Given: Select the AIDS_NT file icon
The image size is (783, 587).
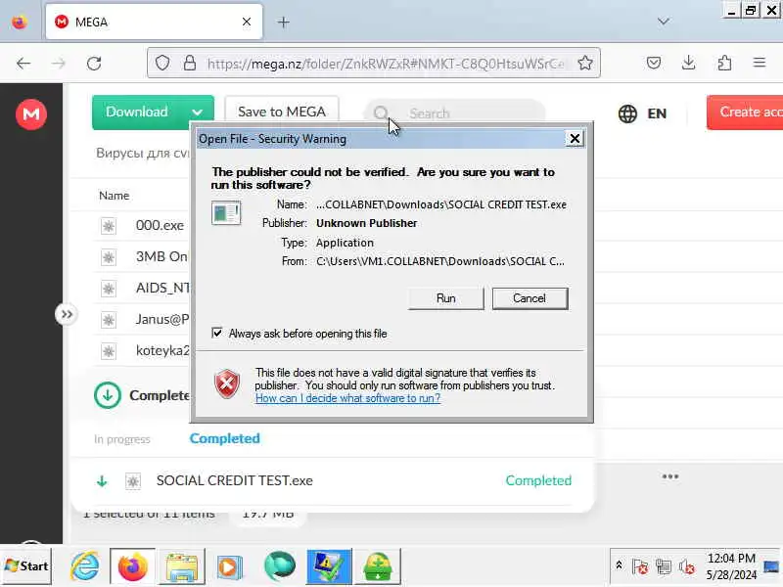Looking at the screenshot, I should 109,289.
